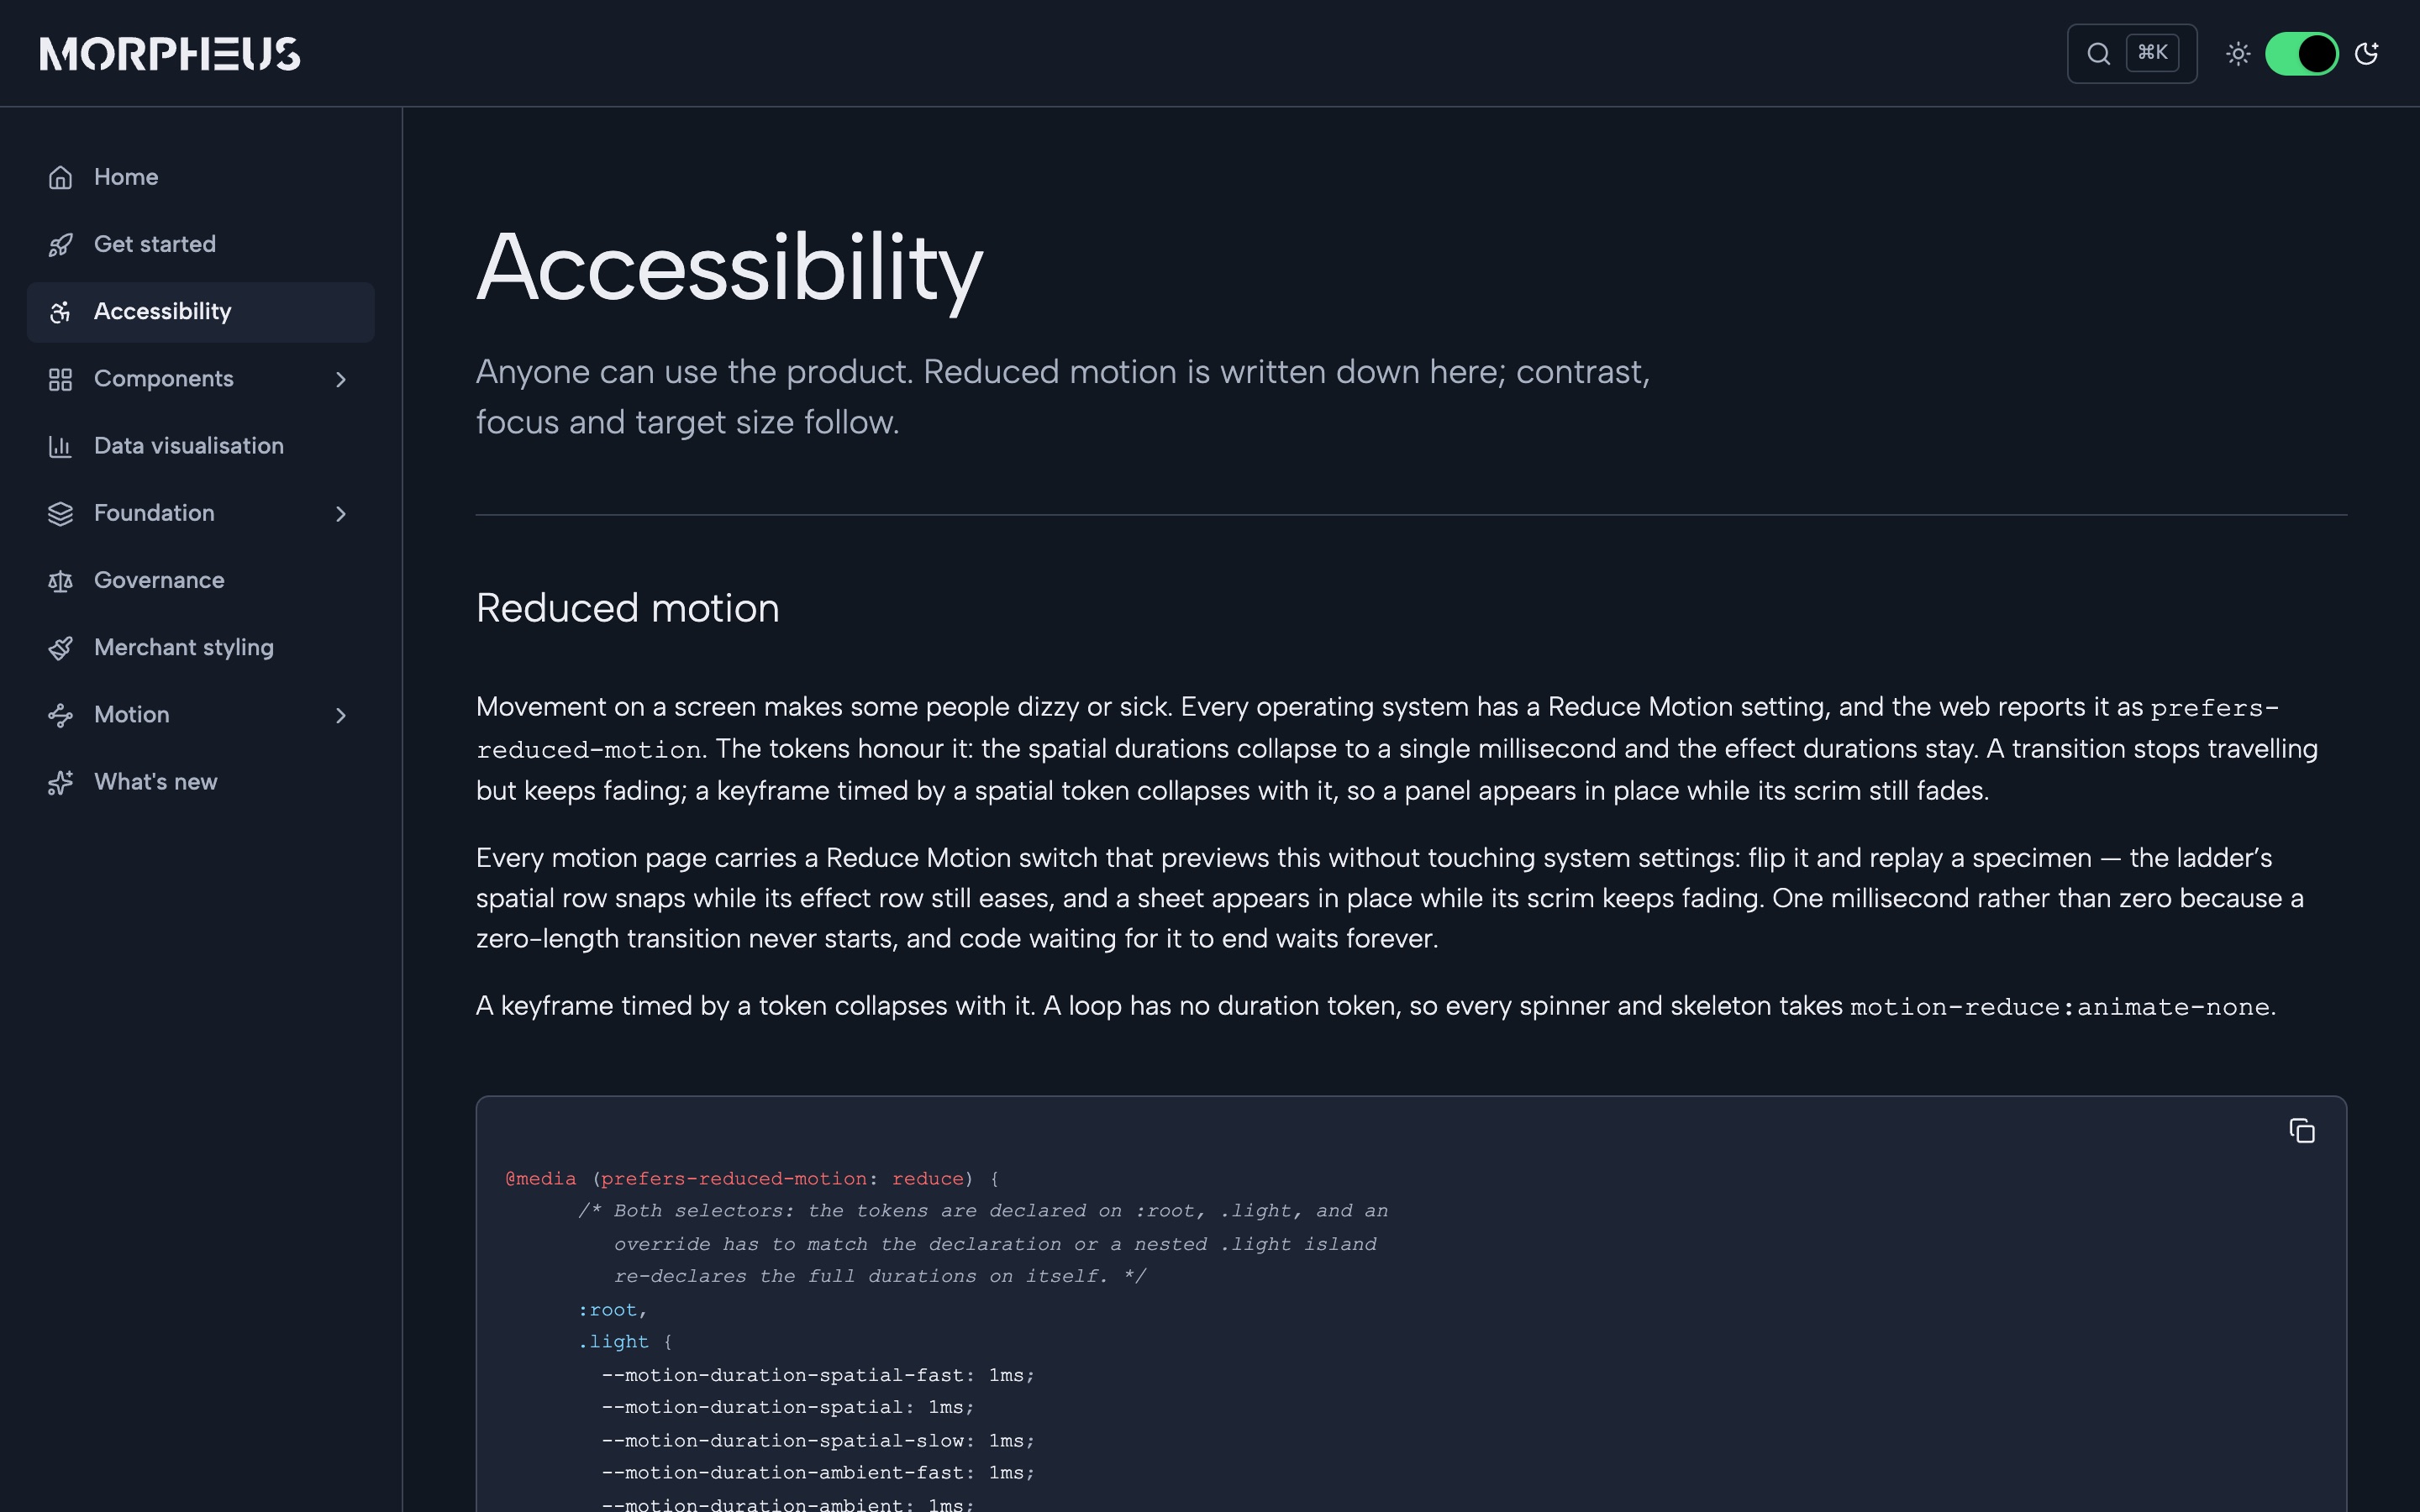The image size is (2420, 1512).
Task: Click the What's new sparkles icon
Action: pyautogui.click(x=60, y=782)
